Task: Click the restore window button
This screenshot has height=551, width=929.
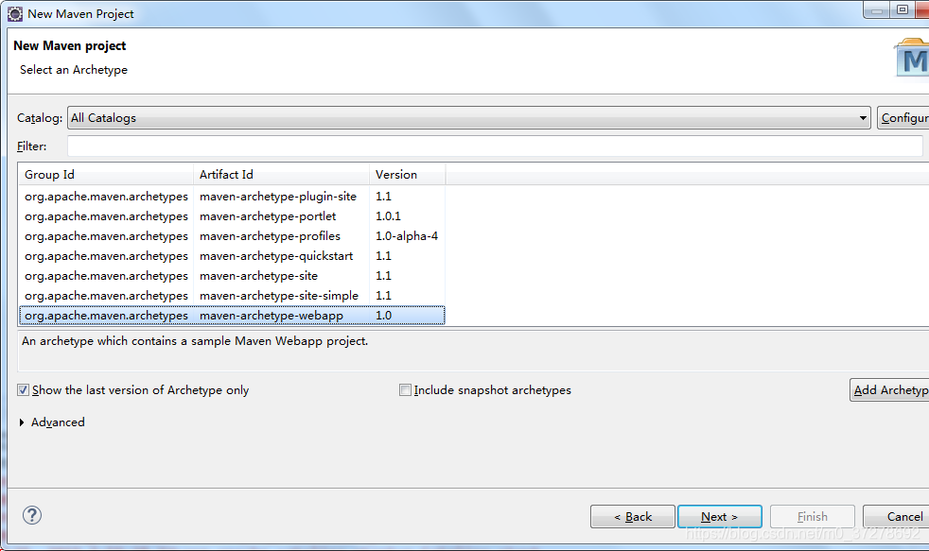Action: click(x=903, y=9)
